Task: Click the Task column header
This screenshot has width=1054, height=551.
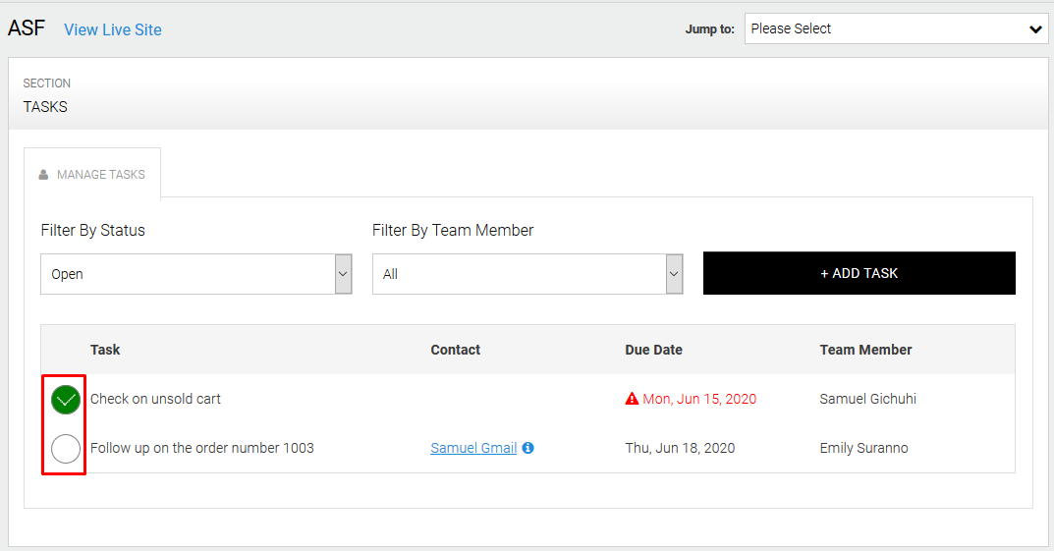Action: [105, 350]
